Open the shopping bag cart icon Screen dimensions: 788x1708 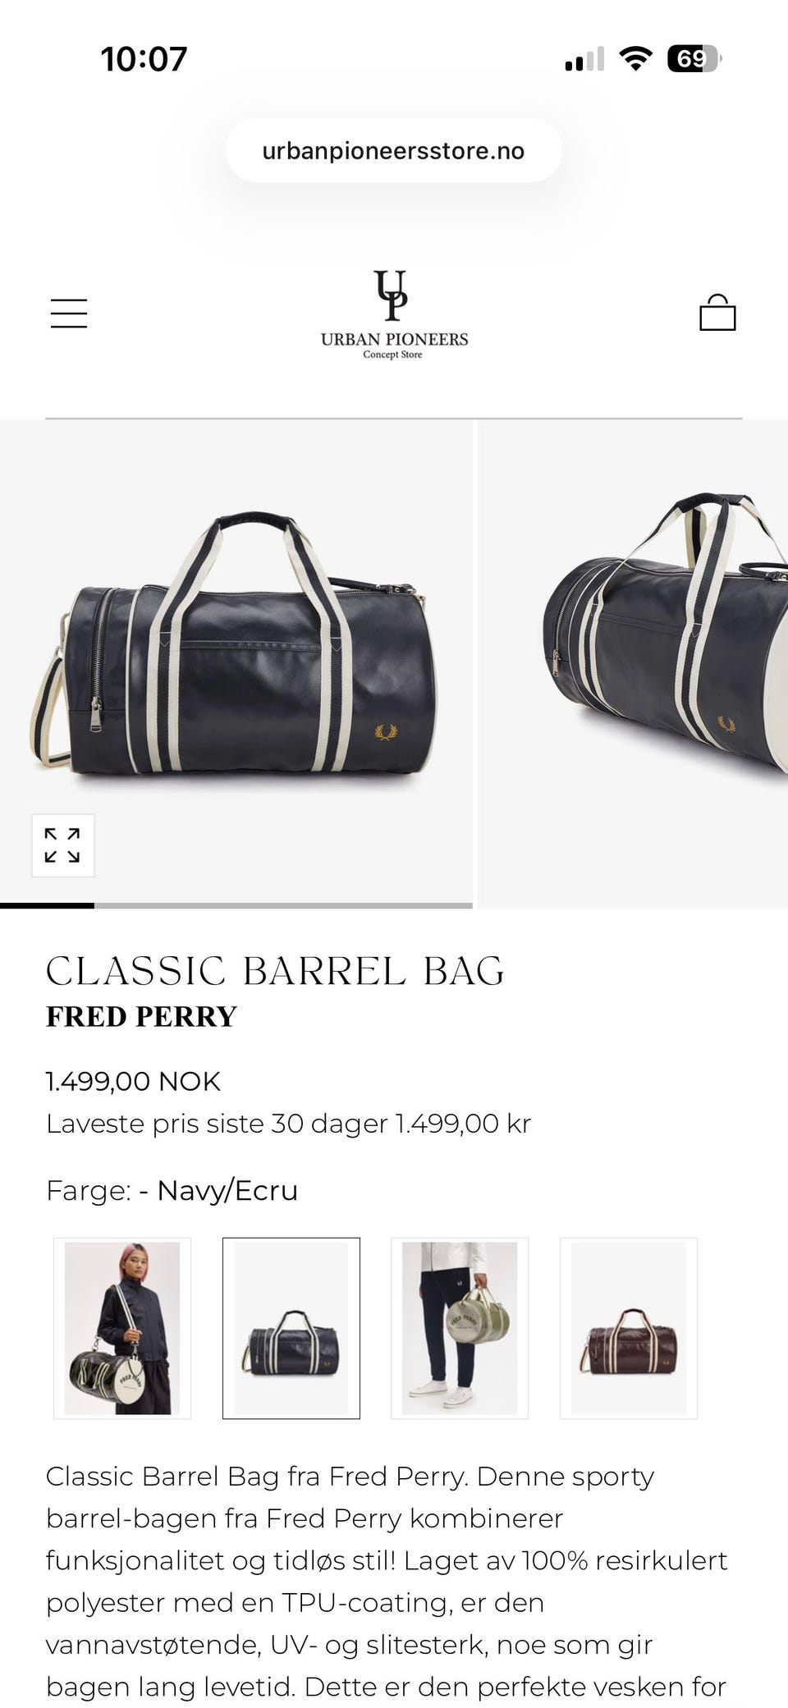717,313
